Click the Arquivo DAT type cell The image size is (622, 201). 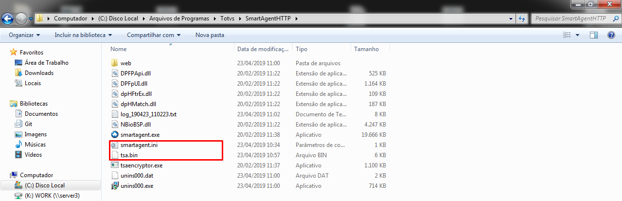tap(313, 176)
